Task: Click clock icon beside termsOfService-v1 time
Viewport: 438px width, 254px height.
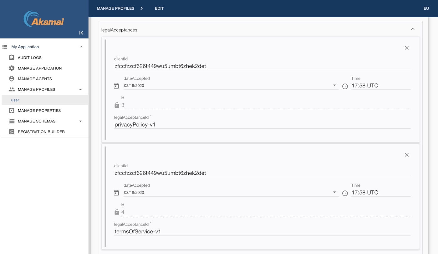Action: pos(345,193)
